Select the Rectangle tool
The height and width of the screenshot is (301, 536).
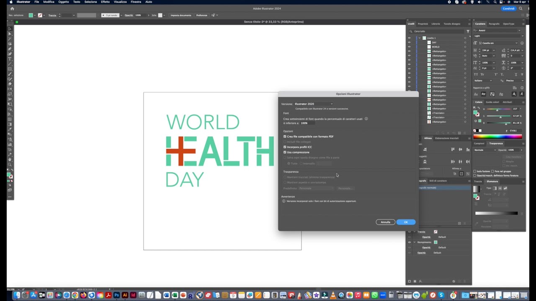[x=10, y=69]
